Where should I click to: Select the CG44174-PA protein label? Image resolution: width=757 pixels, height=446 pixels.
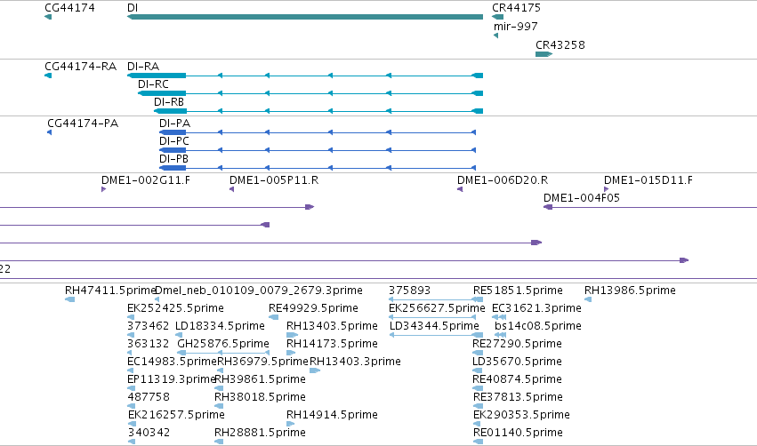[x=83, y=123]
